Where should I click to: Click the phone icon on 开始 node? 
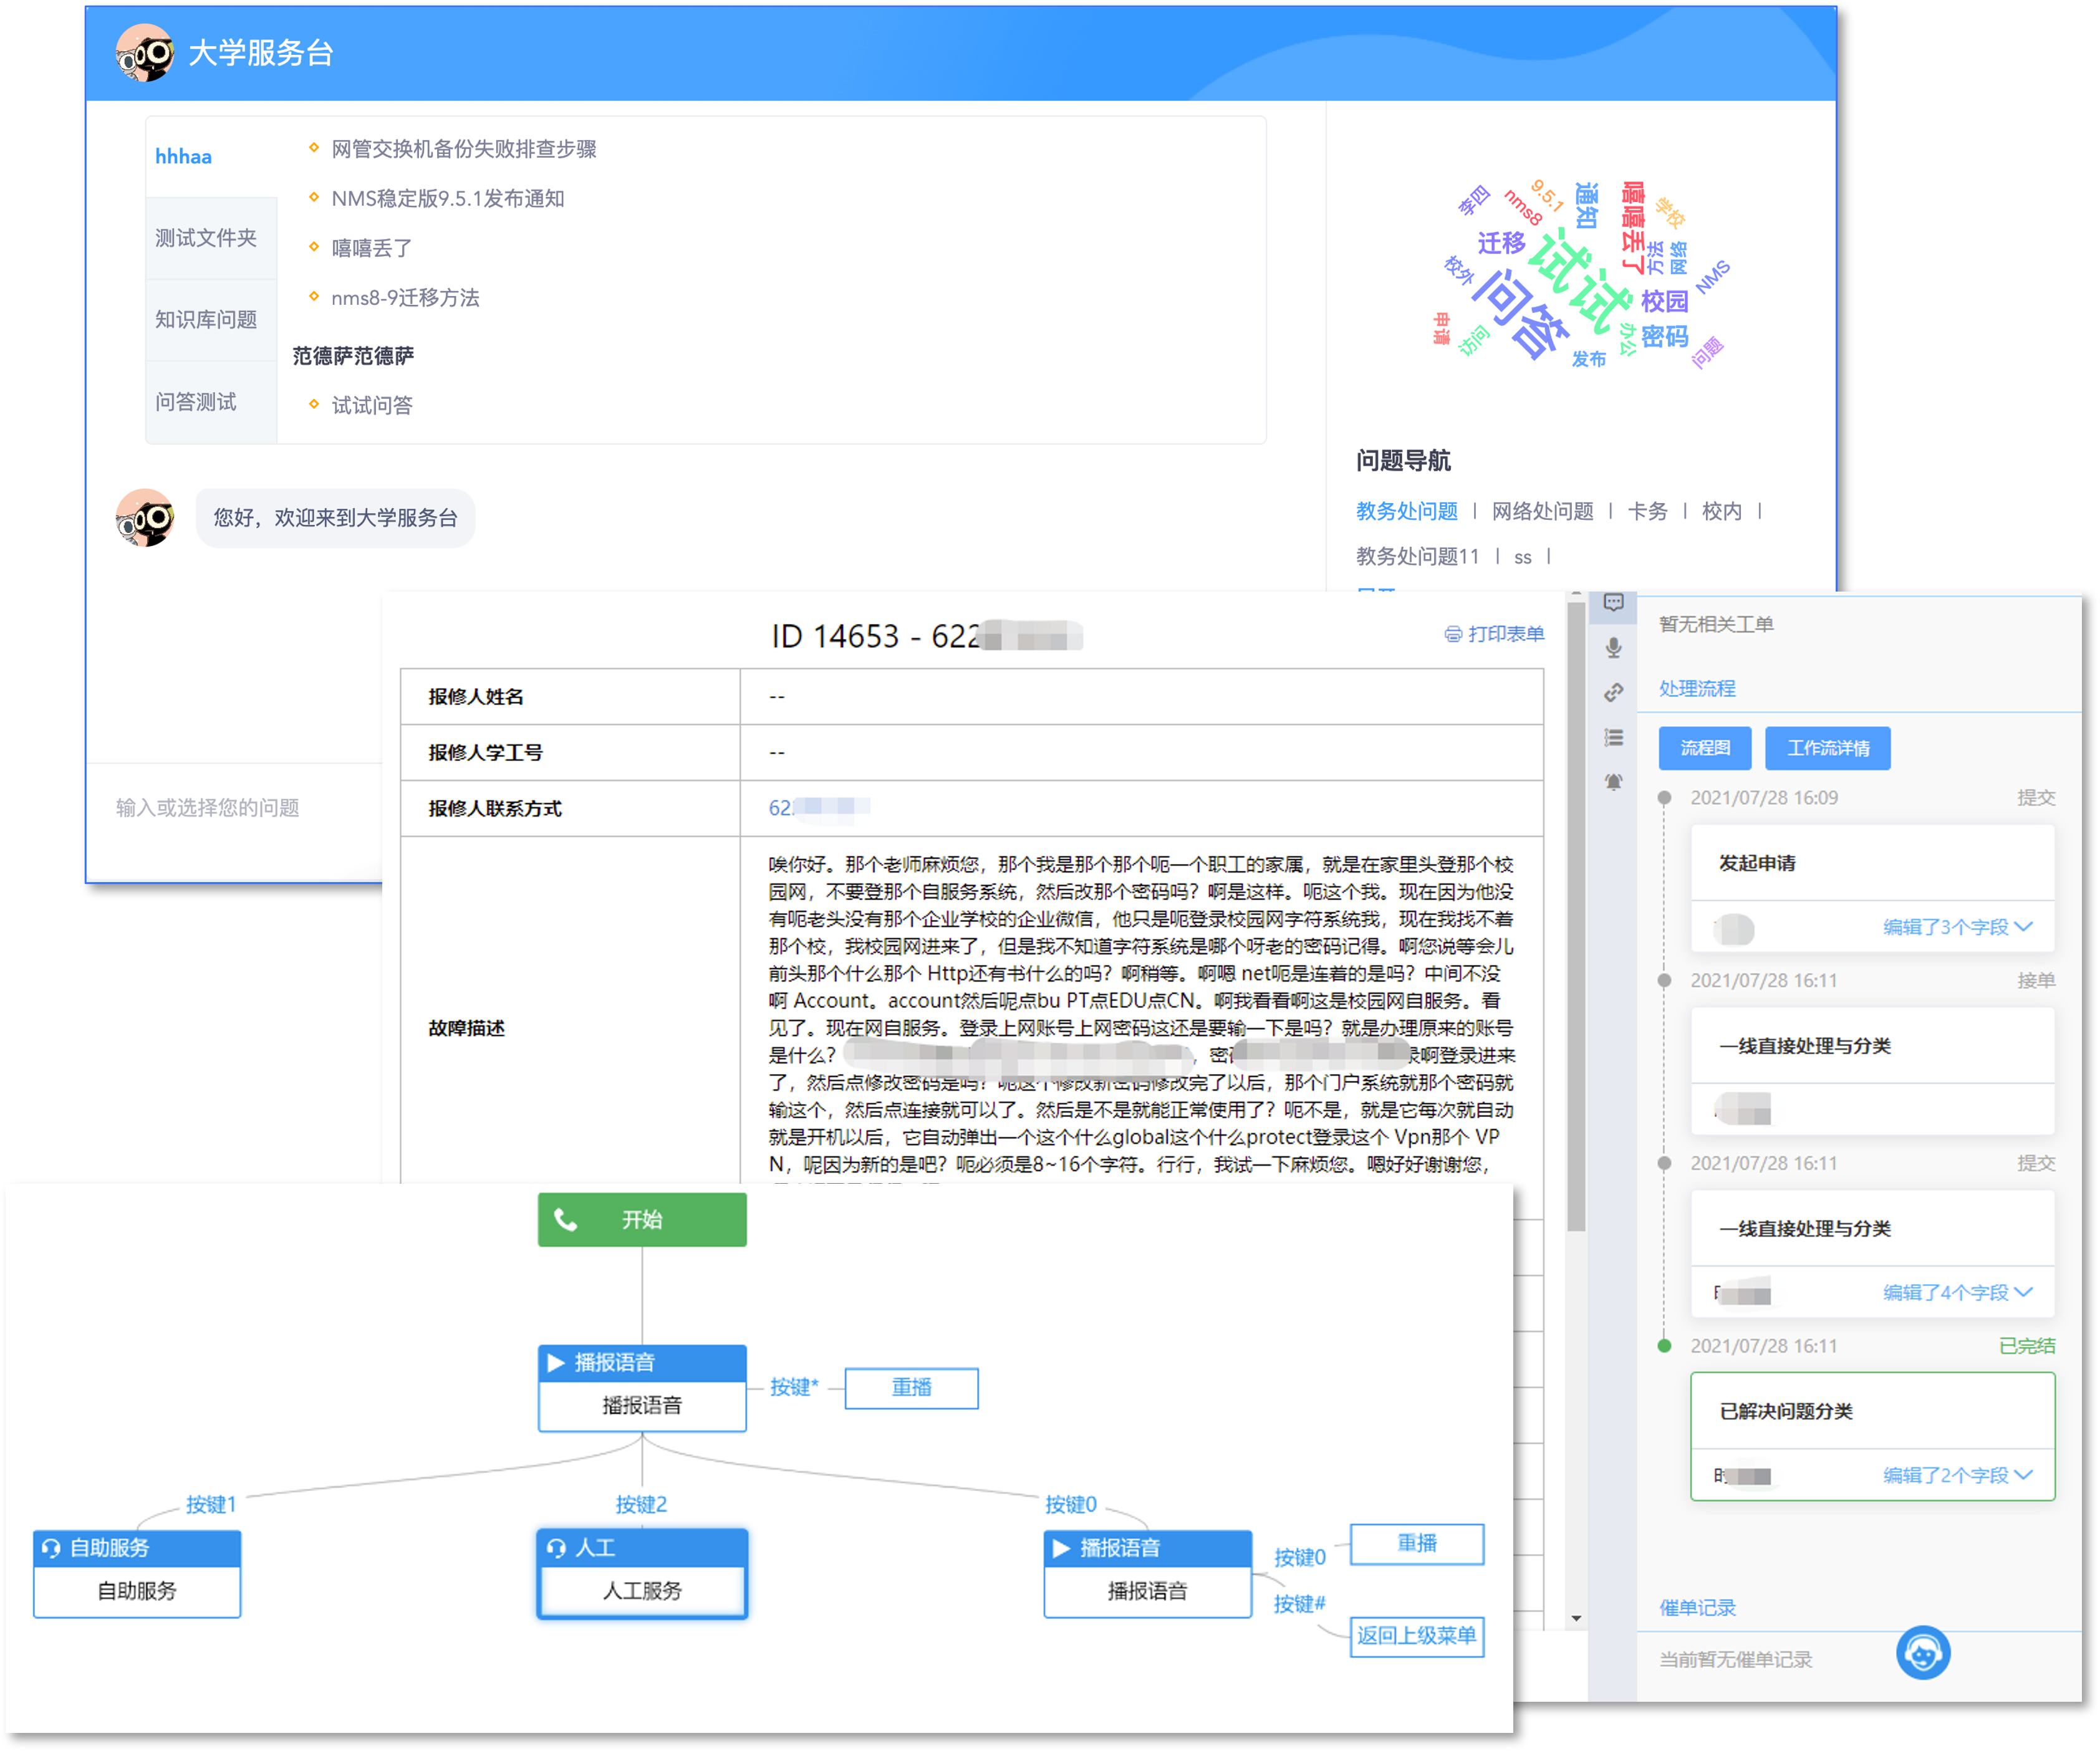(566, 1220)
